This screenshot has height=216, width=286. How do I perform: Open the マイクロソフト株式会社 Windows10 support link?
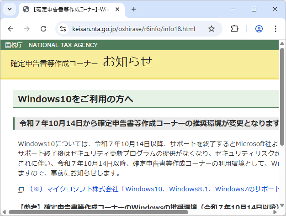[153, 189]
